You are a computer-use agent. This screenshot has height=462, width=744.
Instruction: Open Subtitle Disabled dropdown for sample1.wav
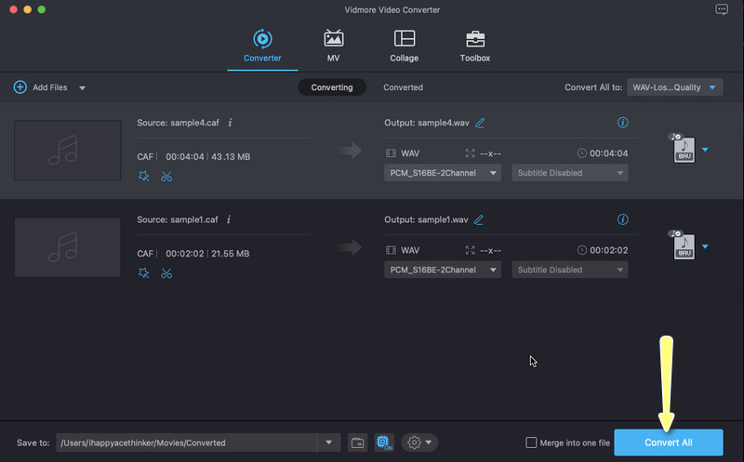coord(569,270)
